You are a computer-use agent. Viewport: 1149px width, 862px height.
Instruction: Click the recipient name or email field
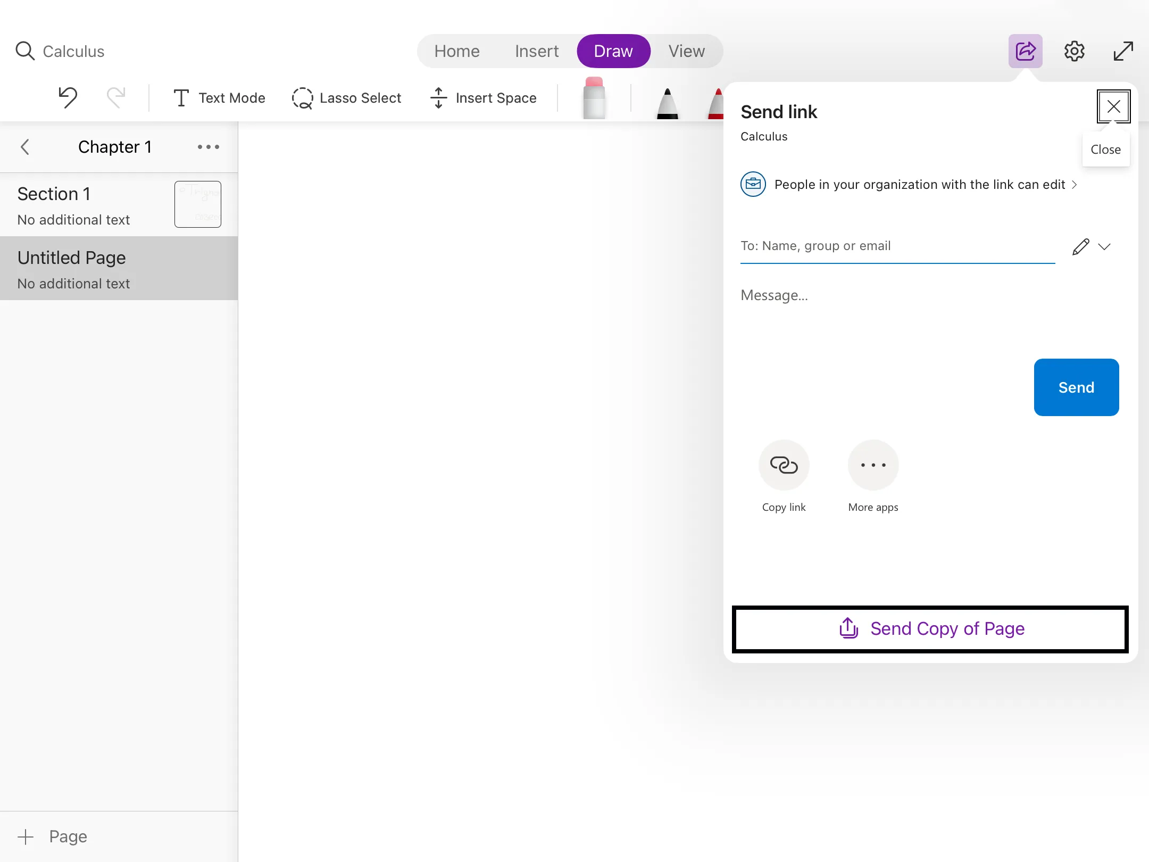tap(897, 246)
